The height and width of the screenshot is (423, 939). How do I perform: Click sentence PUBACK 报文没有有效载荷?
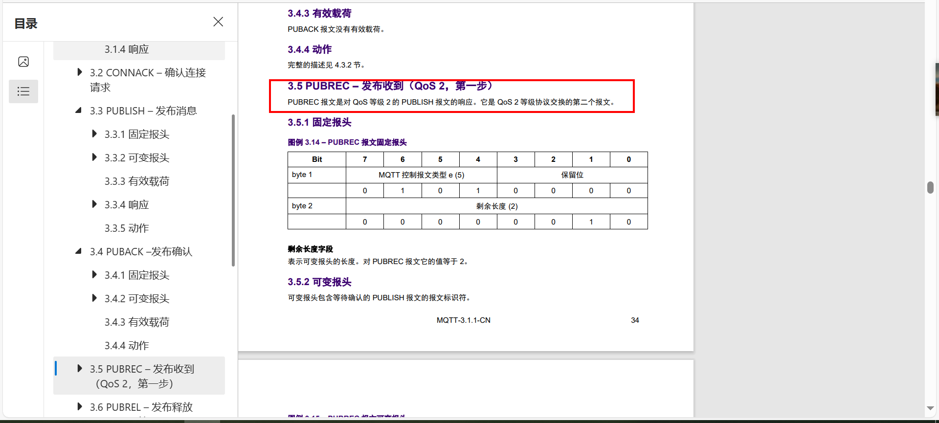coord(336,29)
